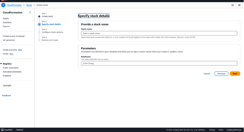Screen dimensions: 244x132
Task: Click the New badge beside Hooks overview
Action: click(x=20, y=50)
